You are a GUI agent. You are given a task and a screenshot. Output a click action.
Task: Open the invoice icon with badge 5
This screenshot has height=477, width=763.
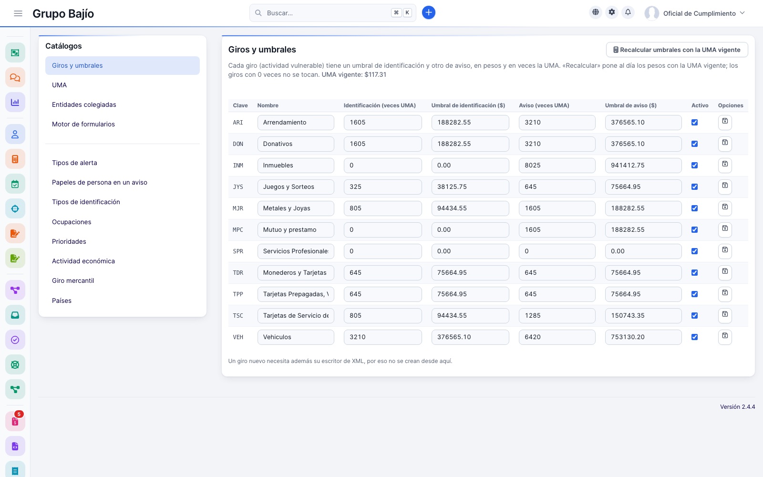(x=15, y=422)
